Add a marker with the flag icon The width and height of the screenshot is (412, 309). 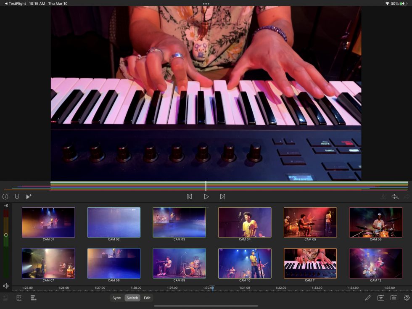click(16, 196)
